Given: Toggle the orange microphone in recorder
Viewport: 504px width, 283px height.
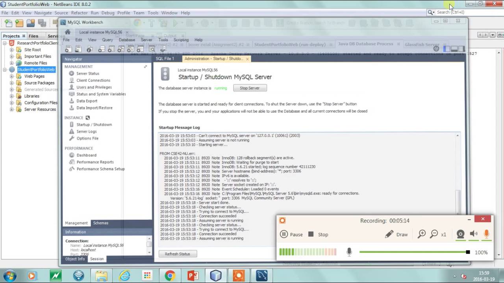Looking at the screenshot, I should pyautogui.click(x=486, y=234).
